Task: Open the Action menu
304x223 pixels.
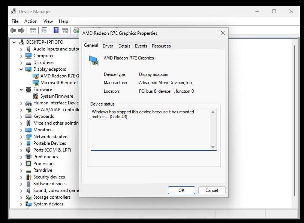Action: click(x=31, y=21)
